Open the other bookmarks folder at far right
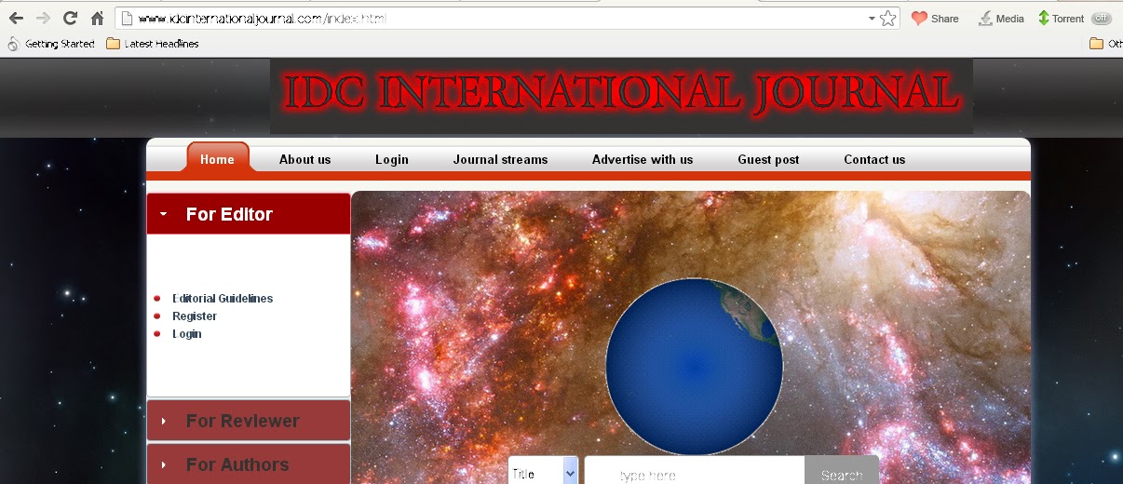Image resolution: width=1123 pixels, height=484 pixels. tap(1105, 44)
